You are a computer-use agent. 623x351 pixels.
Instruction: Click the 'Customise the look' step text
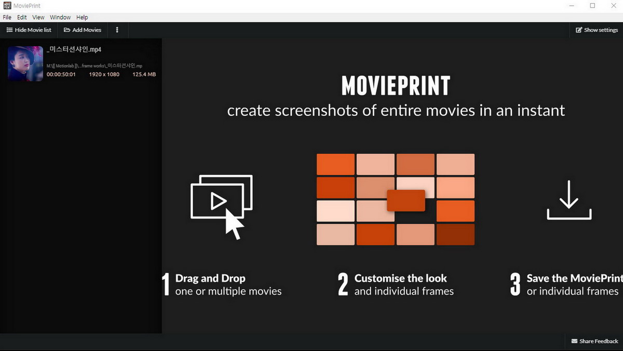(401, 278)
